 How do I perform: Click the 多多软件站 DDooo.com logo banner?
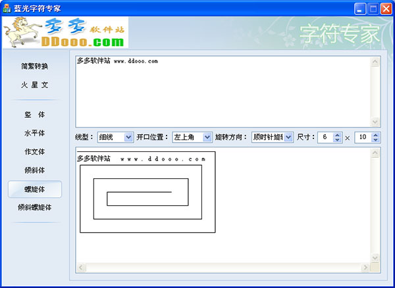coord(65,32)
